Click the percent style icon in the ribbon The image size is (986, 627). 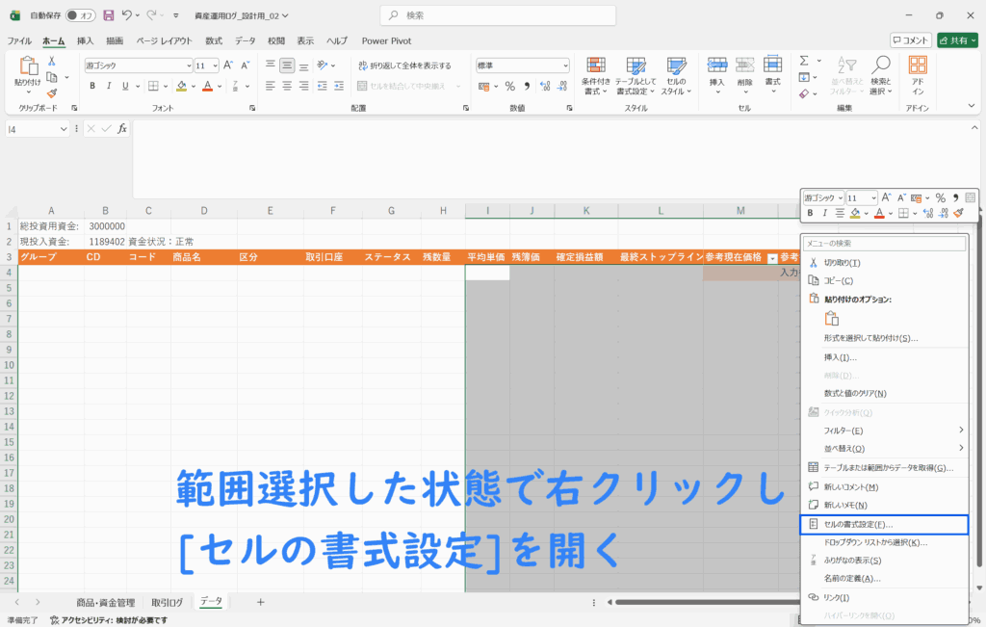510,86
